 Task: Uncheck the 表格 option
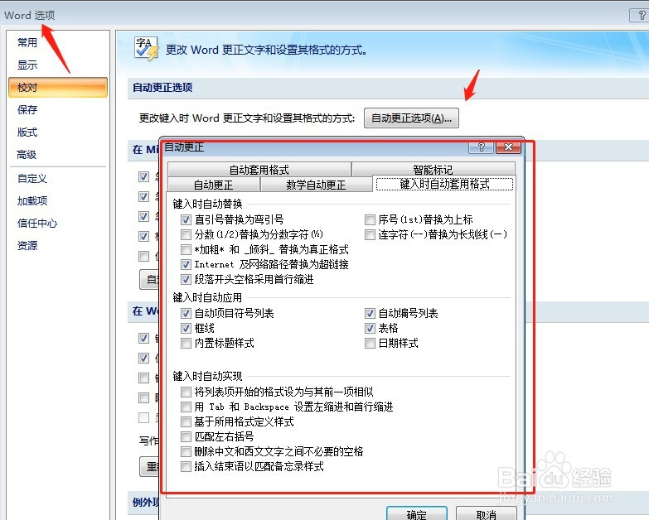click(x=370, y=328)
